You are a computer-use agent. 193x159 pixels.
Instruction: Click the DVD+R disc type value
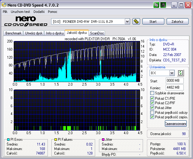pyautogui.click(x=168, y=44)
